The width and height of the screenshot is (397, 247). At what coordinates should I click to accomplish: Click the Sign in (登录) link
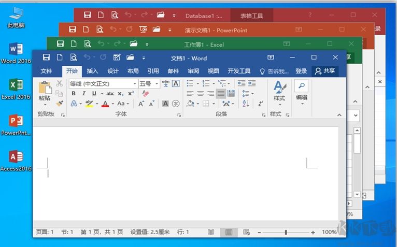[301, 71]
